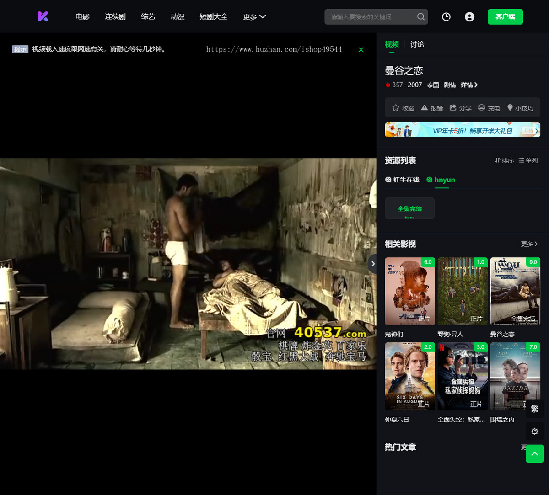
Task: Toggle episode sort order 排序
Action: click(x=504, y=160)
